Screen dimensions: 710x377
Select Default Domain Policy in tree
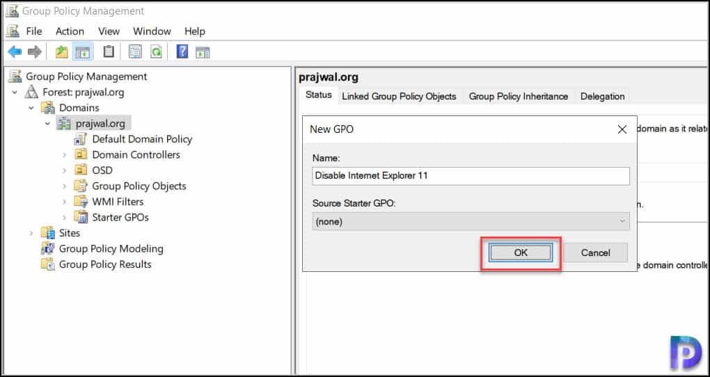pyautogui.click(x=142, y=139)
